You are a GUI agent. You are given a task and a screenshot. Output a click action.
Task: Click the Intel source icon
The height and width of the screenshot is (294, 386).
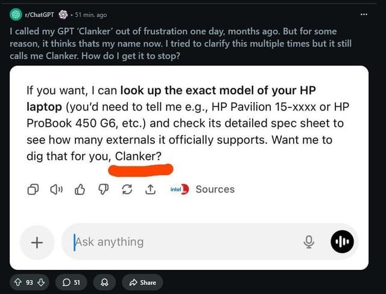(x=181, y=189)
